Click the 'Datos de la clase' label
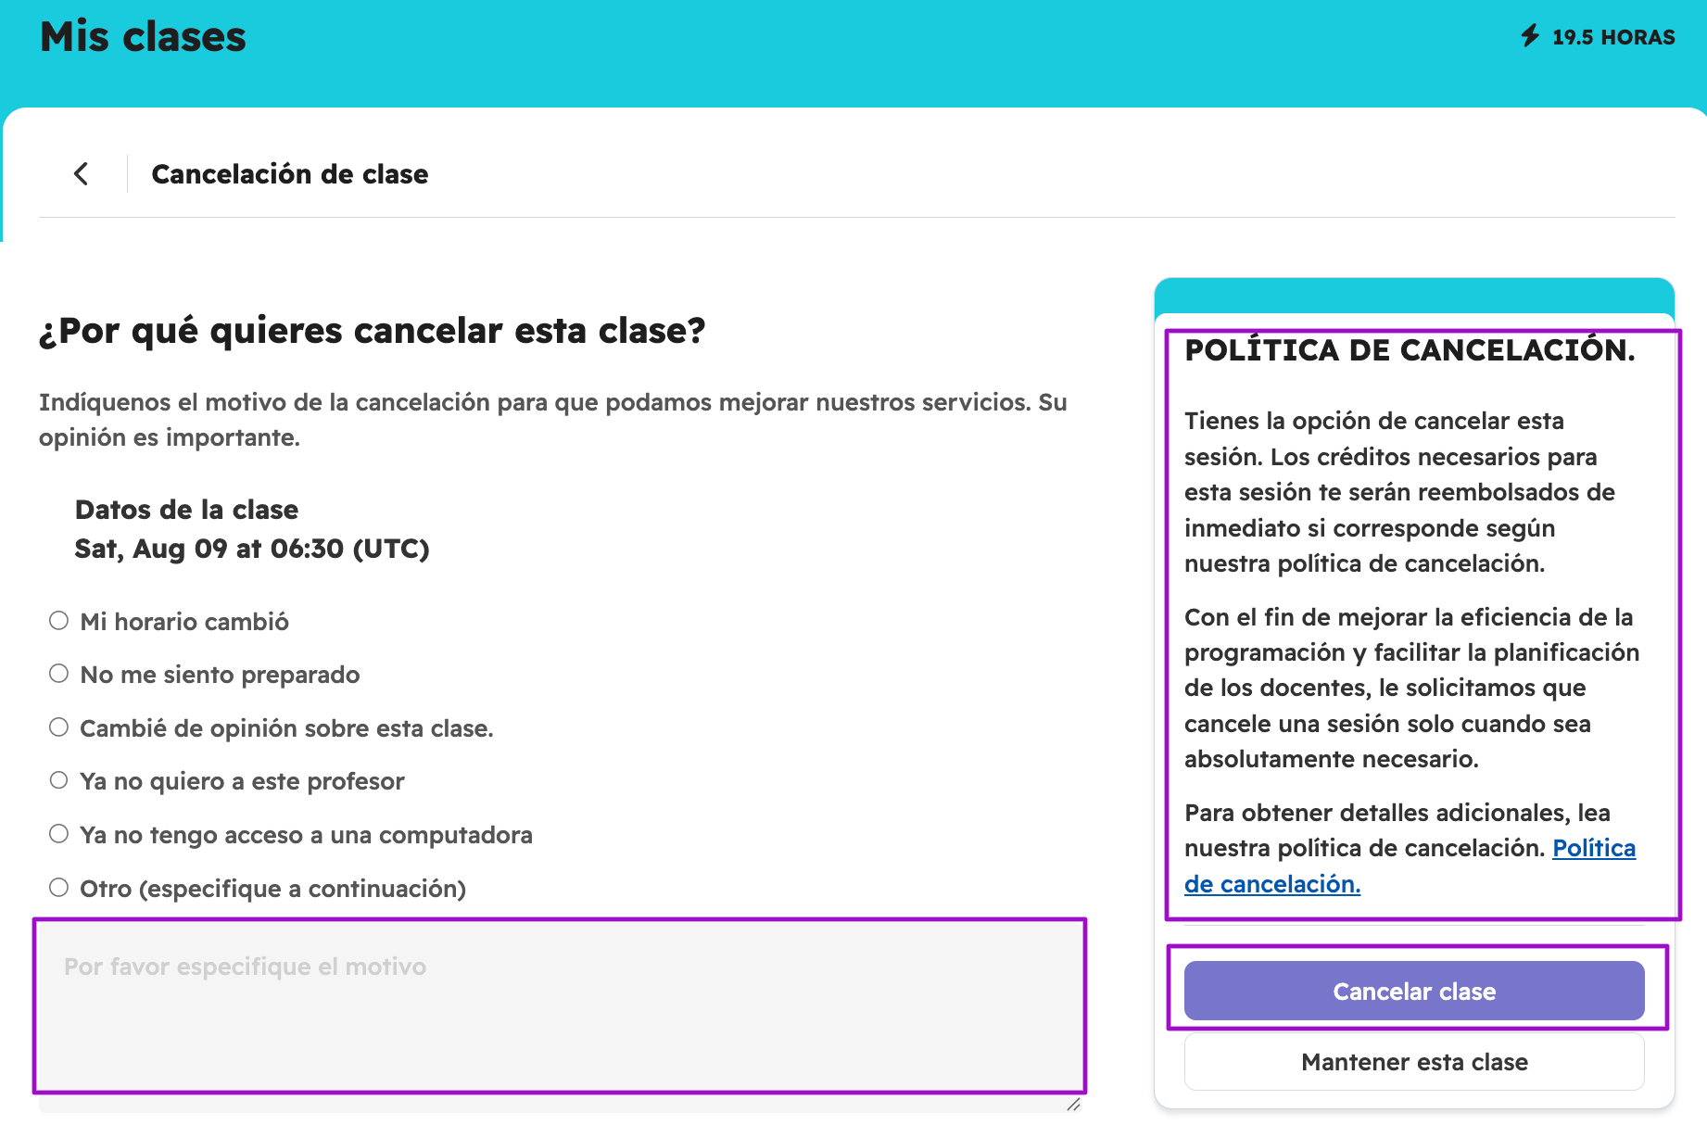Screen dimensions: 1707x1125 [x=186, y=510]
